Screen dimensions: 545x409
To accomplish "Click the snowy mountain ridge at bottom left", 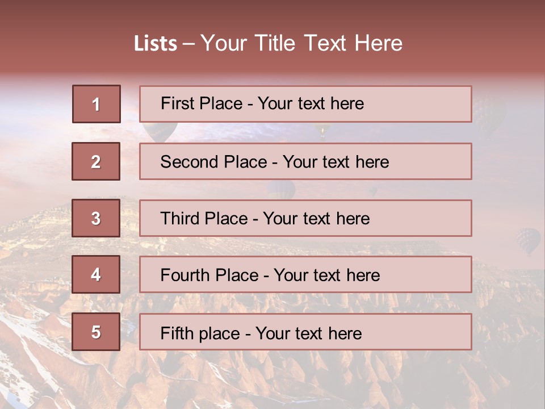I will coord(34,352).
